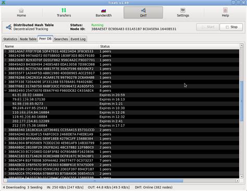Click the '7 peers' status cell
The image size is (247, 191).
click(105, 160)
